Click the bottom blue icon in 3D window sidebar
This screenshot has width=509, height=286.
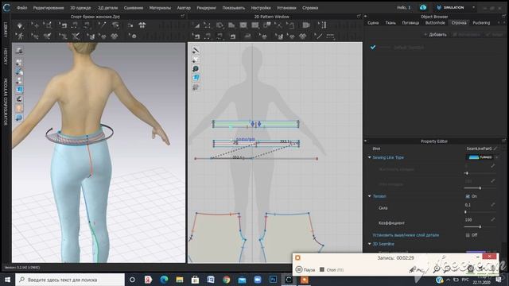[x=19, y=118]
